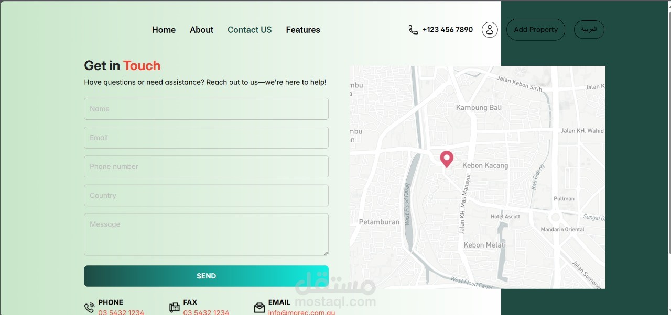The image size is (671, 315).
Task: Click the Kebon Melati map label
Action: tap(485, 245)
